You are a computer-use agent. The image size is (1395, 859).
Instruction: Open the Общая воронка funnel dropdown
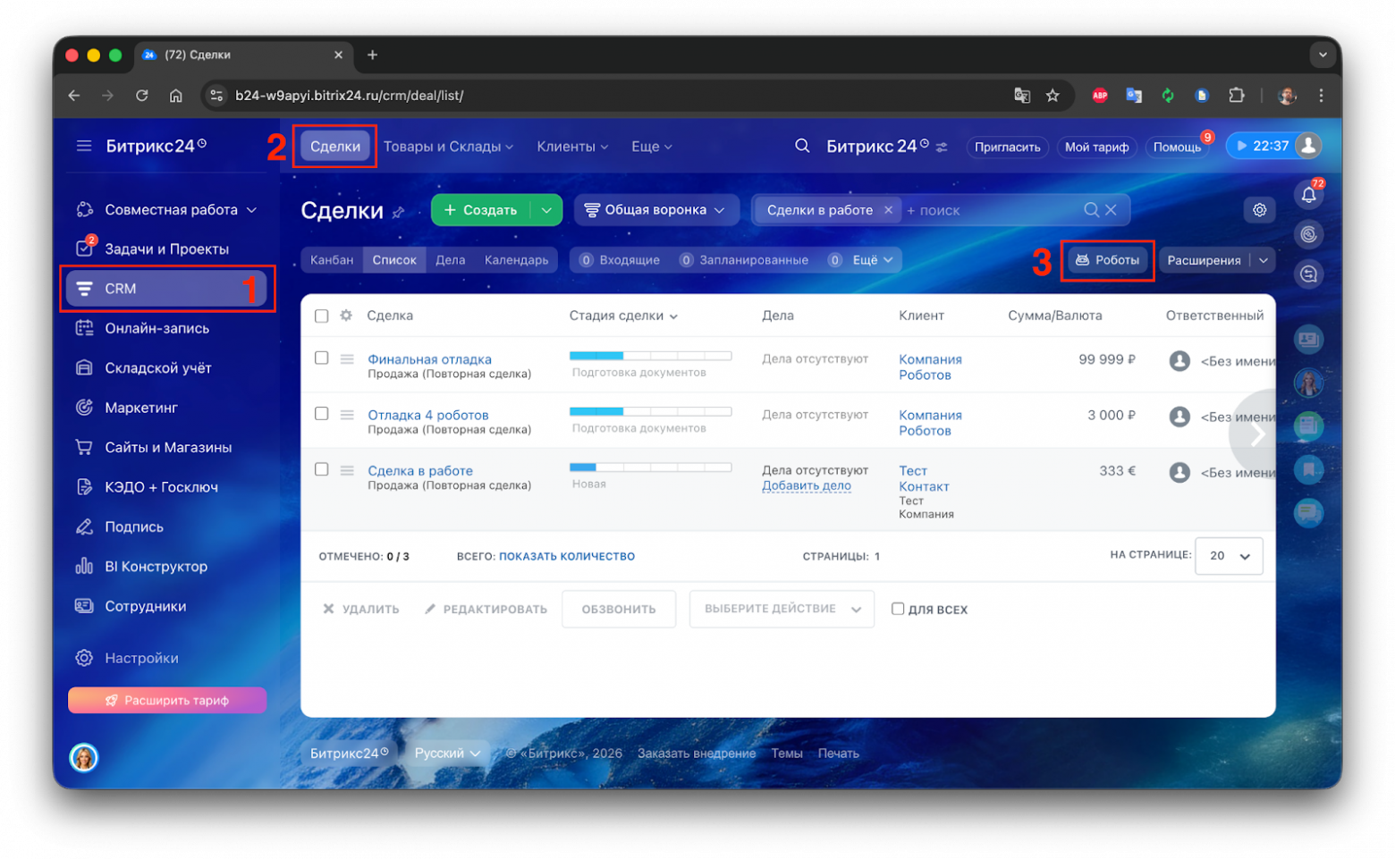655,210
